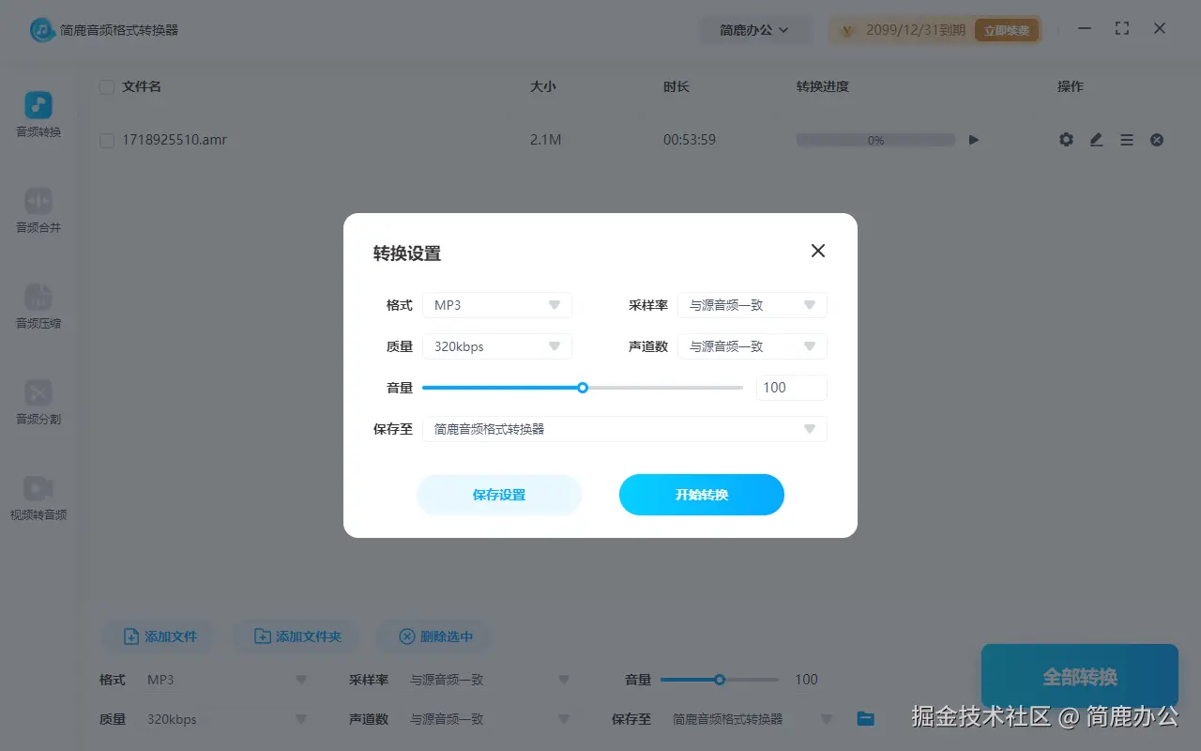Image resolution: width=1201 pixels, height=751 pixels.
Task: Click the 转换进度 column header
Action: [x=823, y=86]
